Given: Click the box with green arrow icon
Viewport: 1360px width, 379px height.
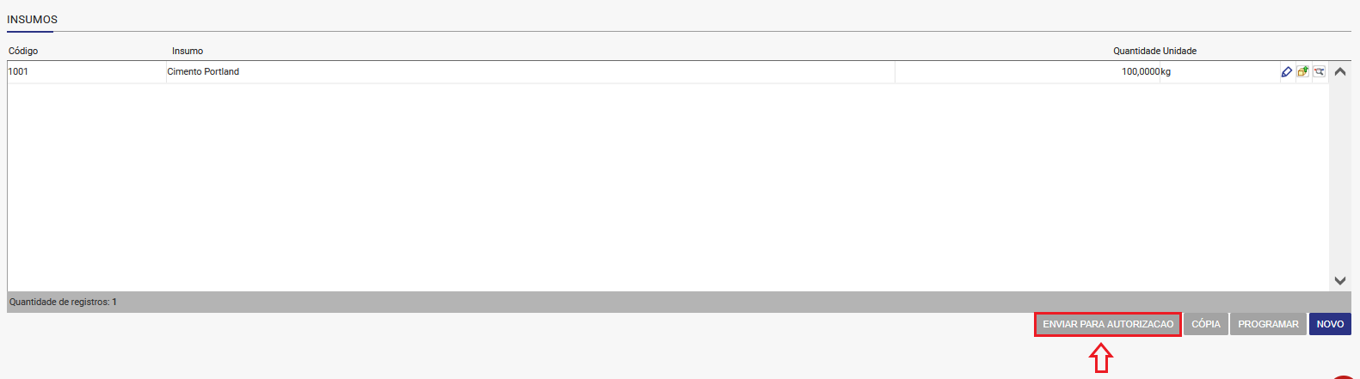Looking at the screenshot, I should coord(1303,72).
